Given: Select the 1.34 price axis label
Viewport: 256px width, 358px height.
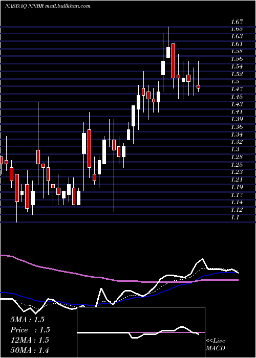Looking at the screenshot, I should click(237, 134).
